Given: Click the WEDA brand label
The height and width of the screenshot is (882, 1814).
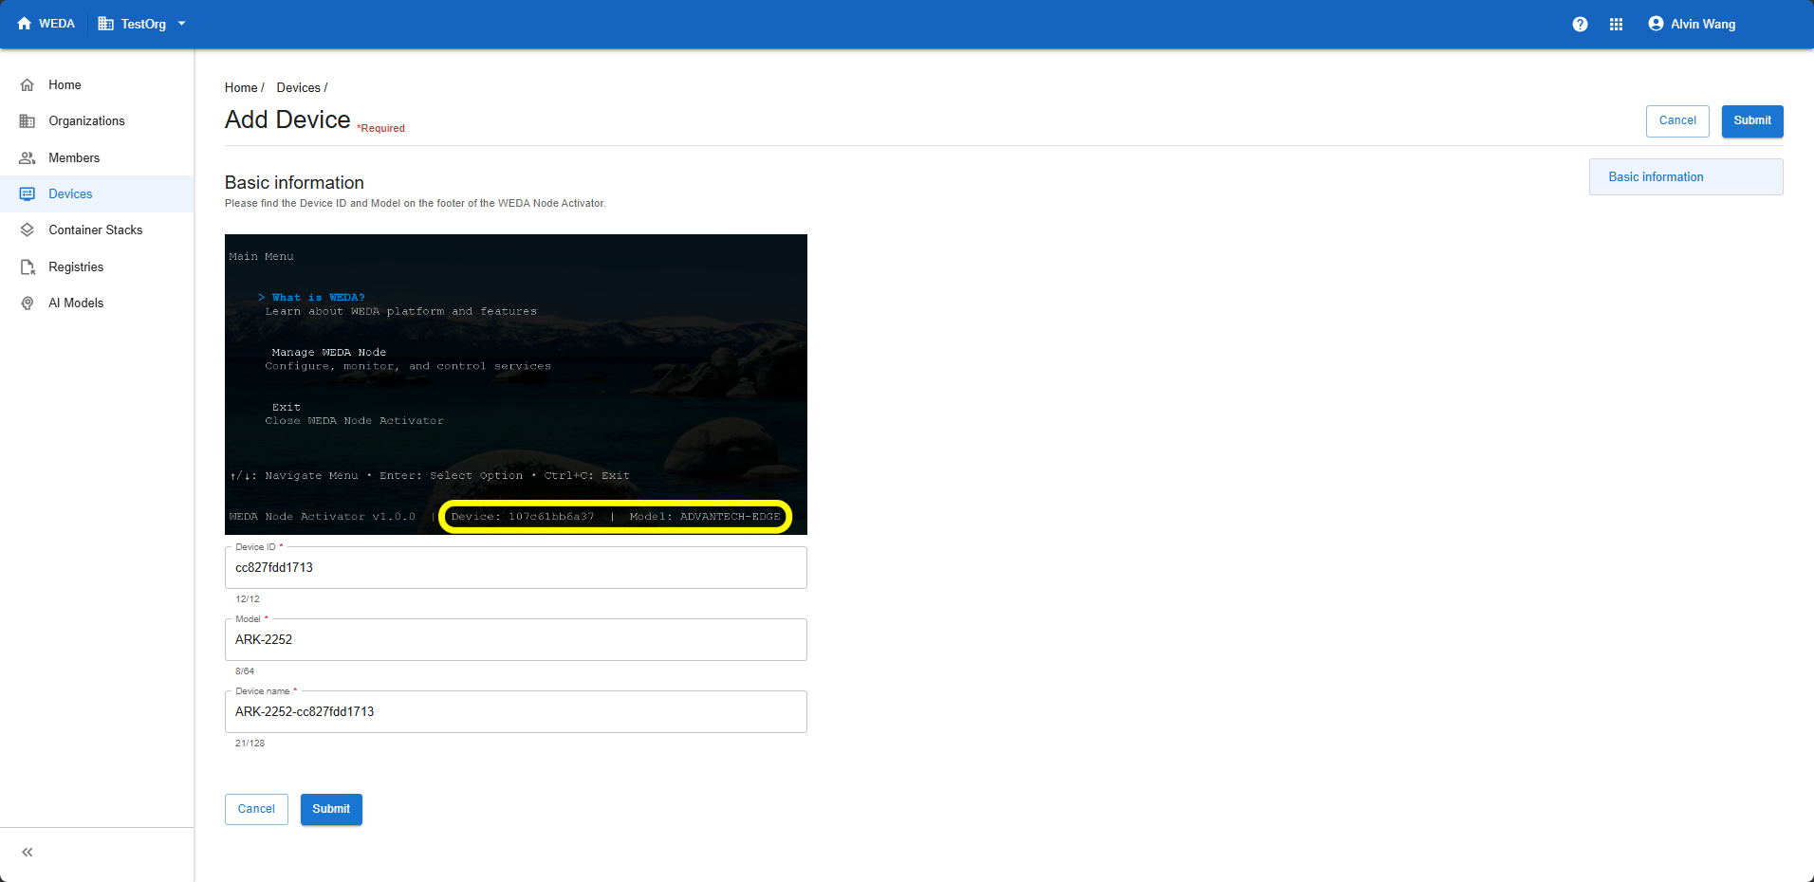Looking at the screenshot, I should pos(57,24).
